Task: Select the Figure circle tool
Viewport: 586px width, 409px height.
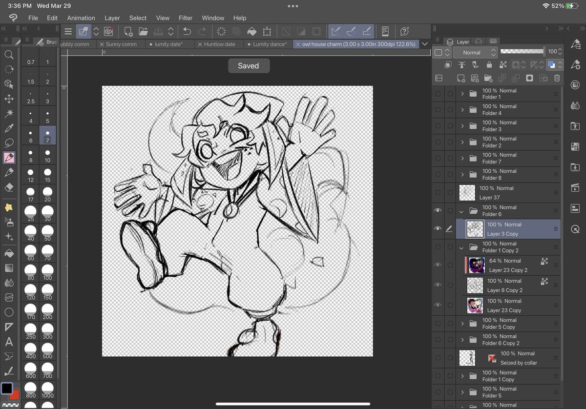Action: point(9,312)
